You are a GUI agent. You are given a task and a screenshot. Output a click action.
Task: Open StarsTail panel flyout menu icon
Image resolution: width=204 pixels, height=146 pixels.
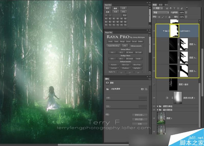pyautogui.click(x=149, y=5)
